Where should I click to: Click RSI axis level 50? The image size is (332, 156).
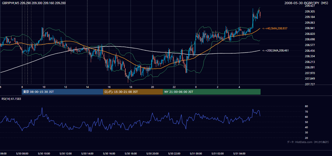pos(307,122)
